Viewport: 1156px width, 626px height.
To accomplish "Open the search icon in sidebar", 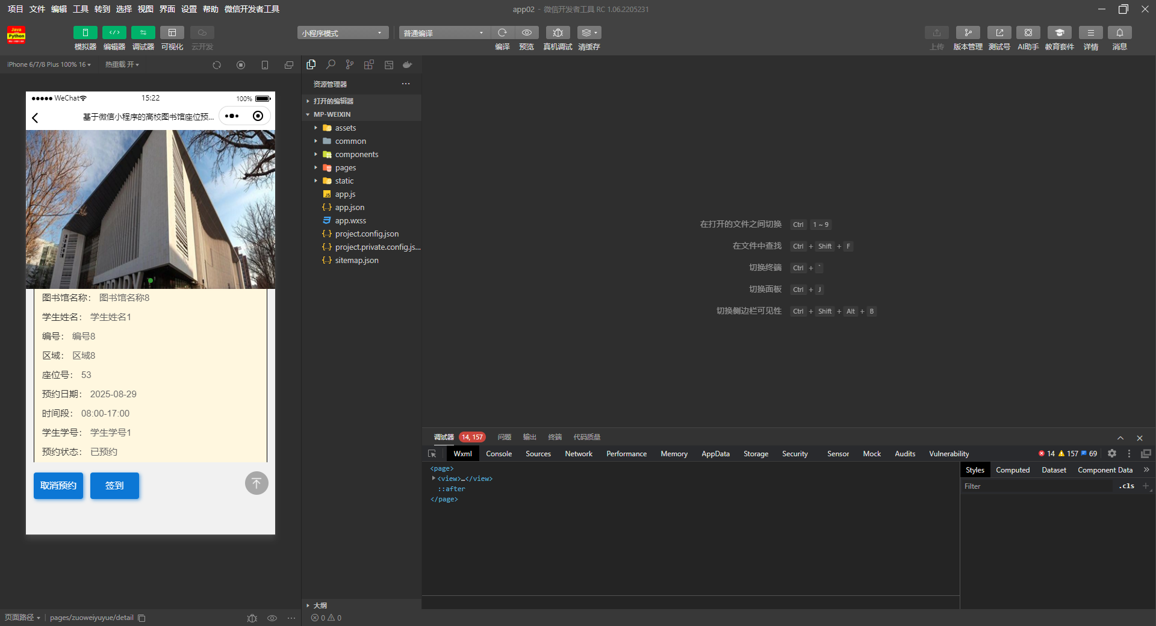I will point(331,64).
